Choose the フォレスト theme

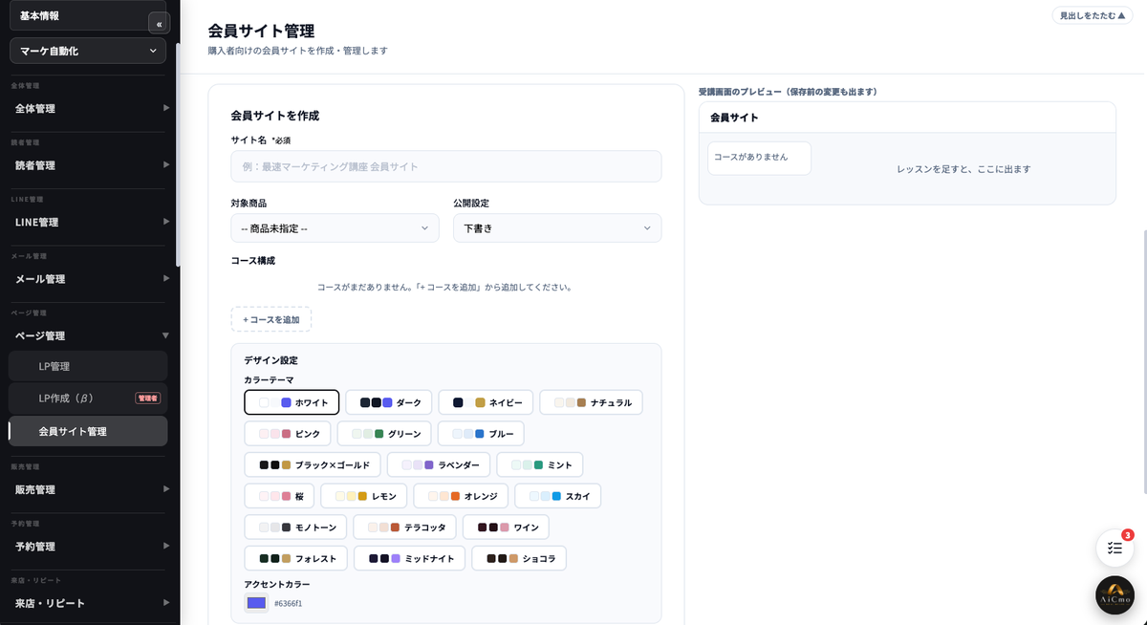pyautogui.click(x=295, y=558)
